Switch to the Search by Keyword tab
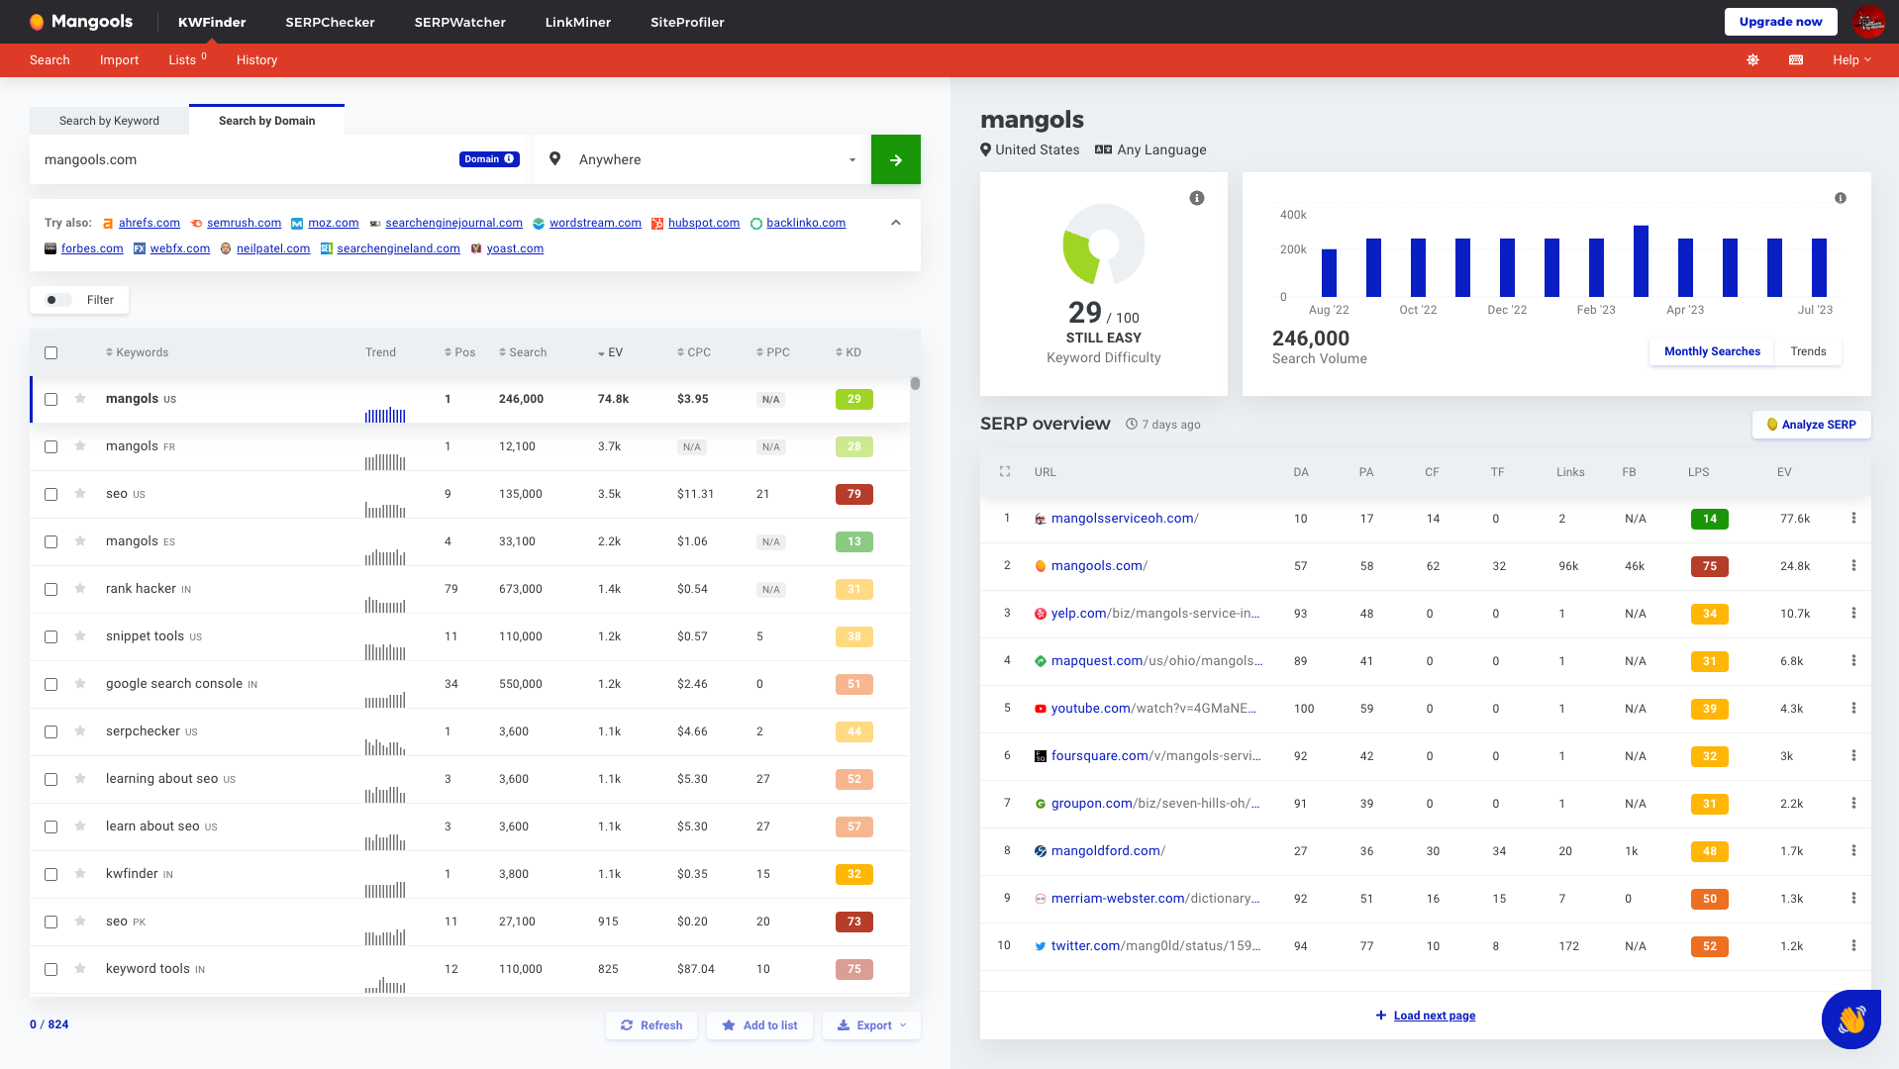Screen dimensions: 1899x1069 [x=109, y=120]
